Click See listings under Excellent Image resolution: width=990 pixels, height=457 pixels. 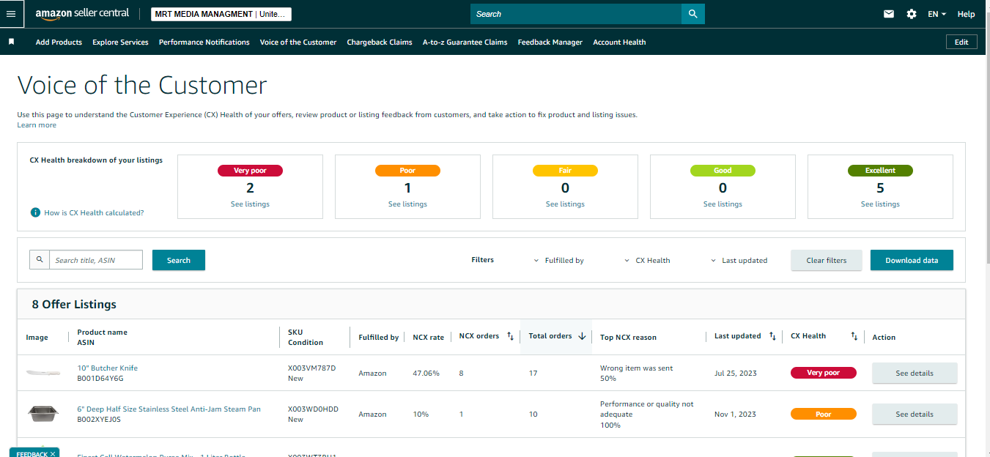880,204
